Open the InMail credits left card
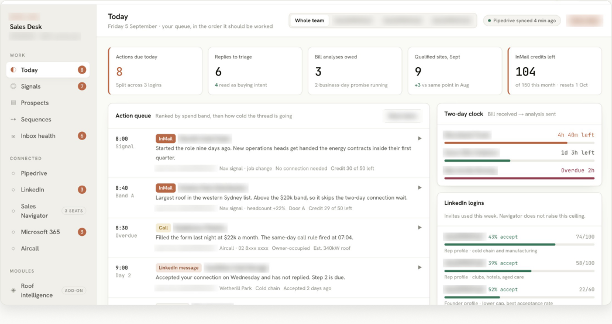The height and width of the screenshot is (324, 612). point(555,71)
